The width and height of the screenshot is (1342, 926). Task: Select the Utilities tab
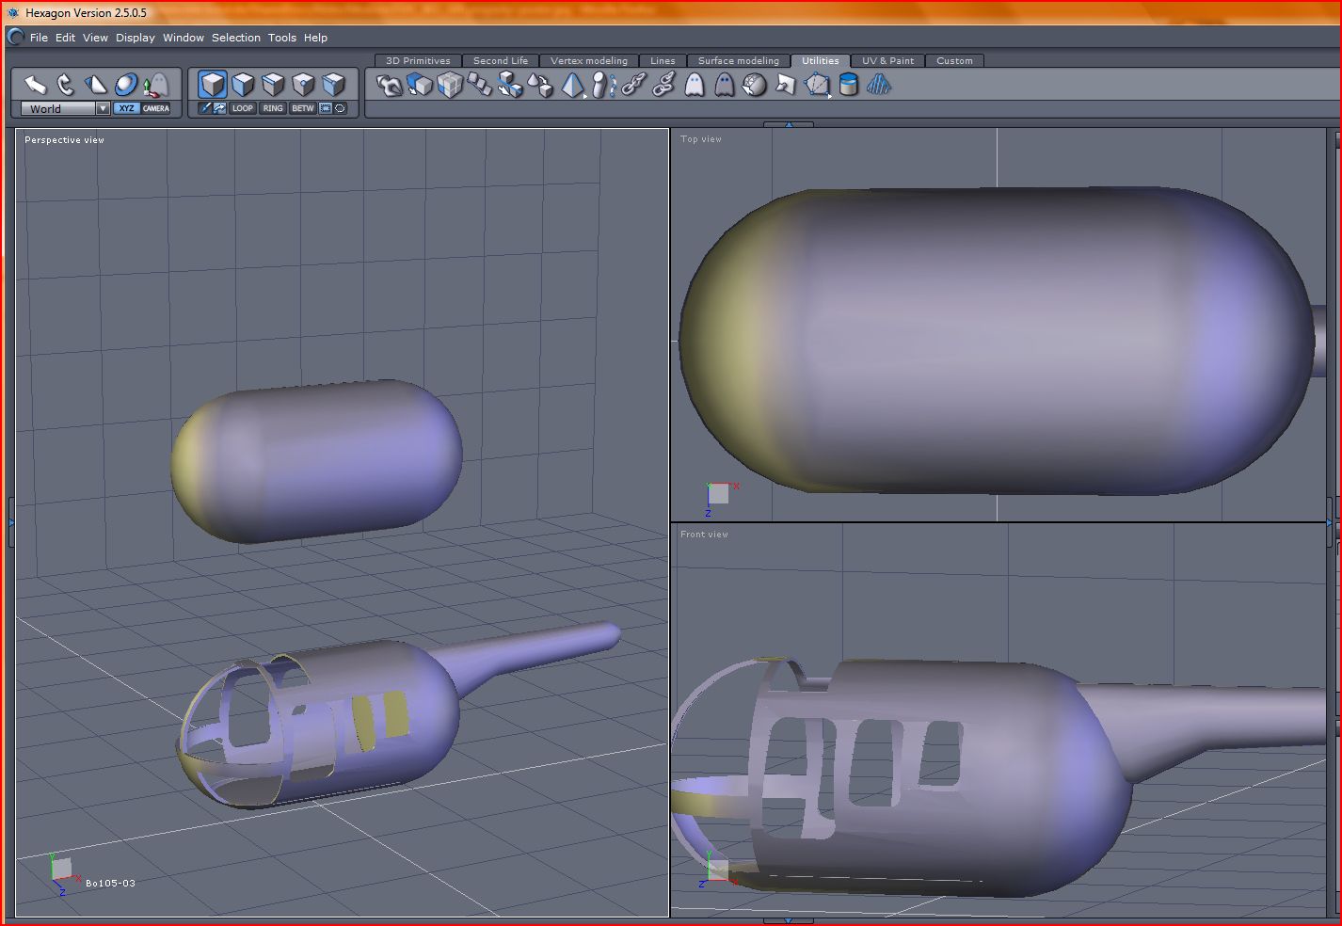(x=821, y=61)
